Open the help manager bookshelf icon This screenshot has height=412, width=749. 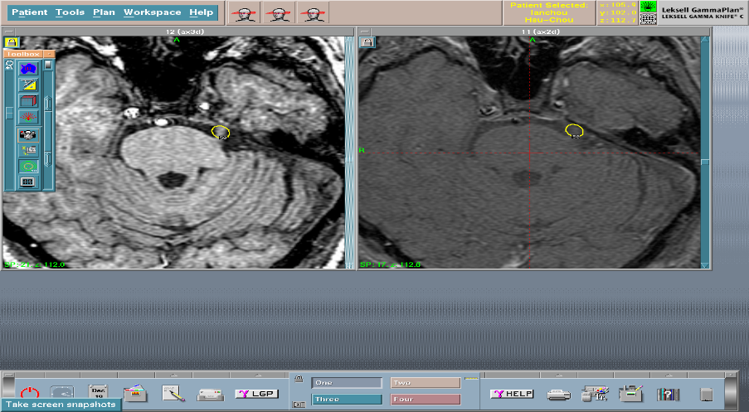click(669, 395)
